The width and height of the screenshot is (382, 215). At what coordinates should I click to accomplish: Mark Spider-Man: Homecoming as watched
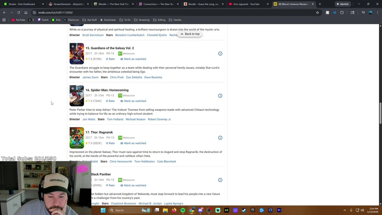tap(133, 101)
